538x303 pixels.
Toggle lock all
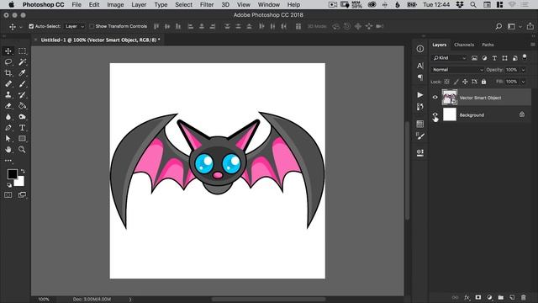[484, 82]
